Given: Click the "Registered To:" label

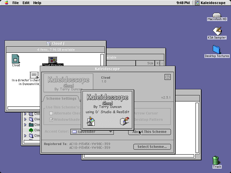Looking at the screenshot, I should tap(56, 144).
